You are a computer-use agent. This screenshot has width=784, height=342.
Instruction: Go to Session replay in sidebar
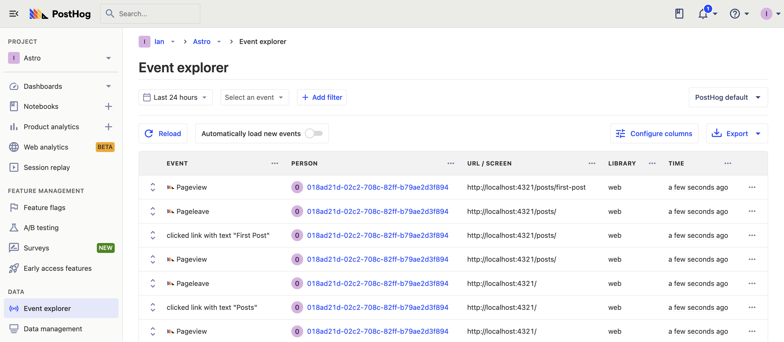point(46,167)
